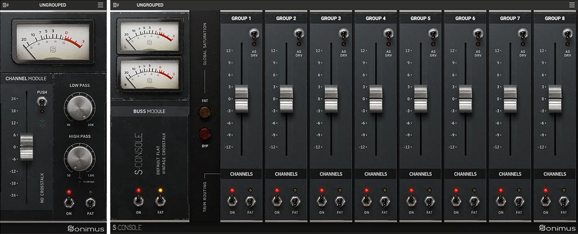Click the S-CONSOLE logo in bottom bar

[128, 228]
